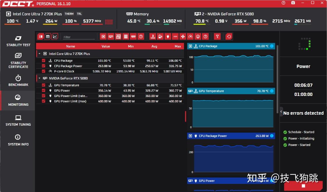Image resolution: width=327 pixels, height=192 pixels.
Task: Switch to the table view layout icon
Action: tap(48, 36)
